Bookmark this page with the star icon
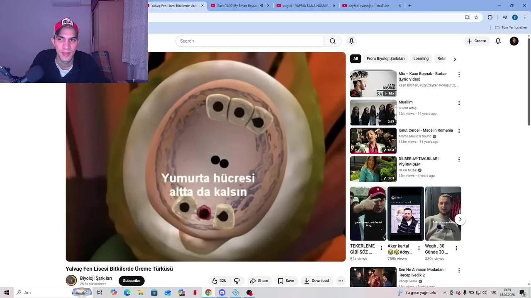This screenshot has width=531, height=298. [x=476, y=17]
